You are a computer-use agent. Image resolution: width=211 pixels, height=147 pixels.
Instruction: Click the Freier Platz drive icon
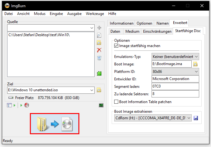(11, 97)
